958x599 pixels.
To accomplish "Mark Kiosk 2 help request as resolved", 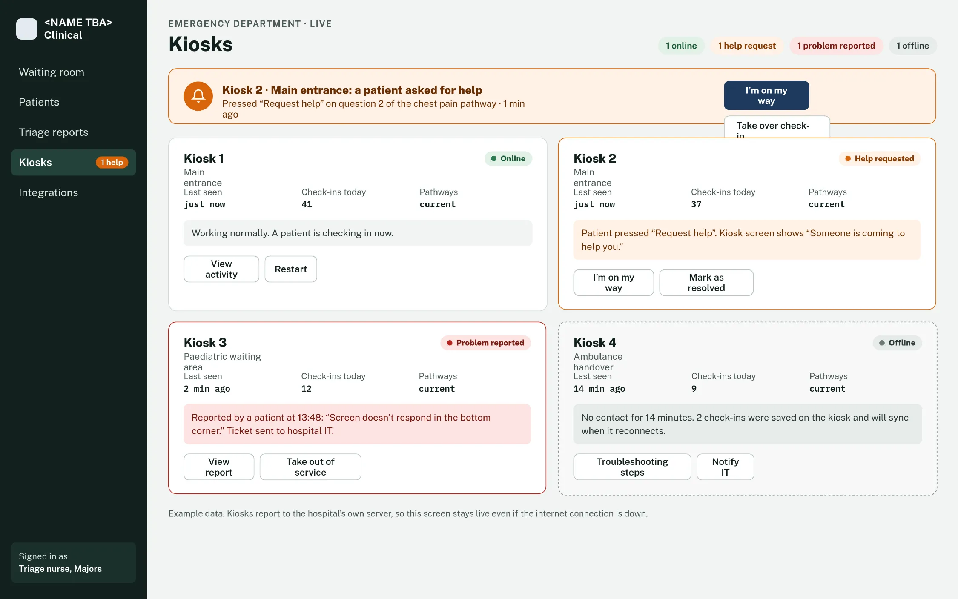I will tap(706, 283).
